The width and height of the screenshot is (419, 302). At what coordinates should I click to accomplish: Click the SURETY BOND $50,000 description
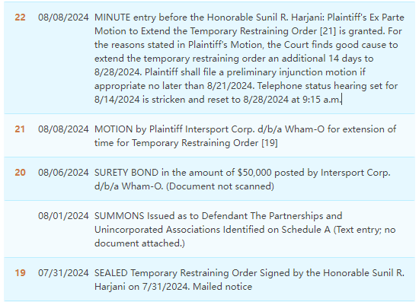242,180
